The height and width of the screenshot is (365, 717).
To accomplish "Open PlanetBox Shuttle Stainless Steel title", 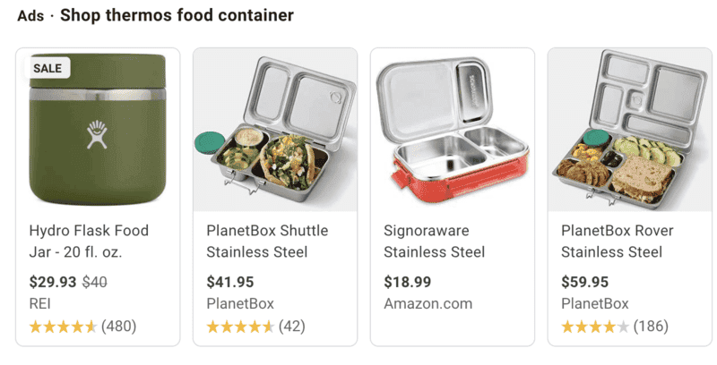I will (x=267, y=242).
